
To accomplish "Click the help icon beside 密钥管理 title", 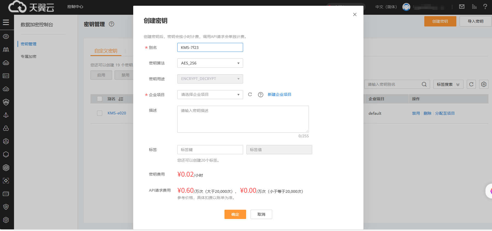I will 112,24.
